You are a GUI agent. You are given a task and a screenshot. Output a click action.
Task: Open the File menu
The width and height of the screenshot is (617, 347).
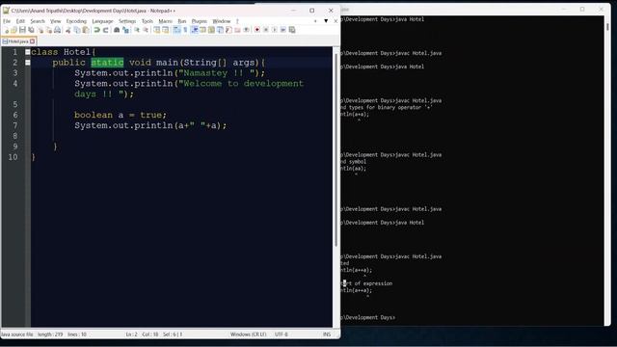(x=7, y=21)
